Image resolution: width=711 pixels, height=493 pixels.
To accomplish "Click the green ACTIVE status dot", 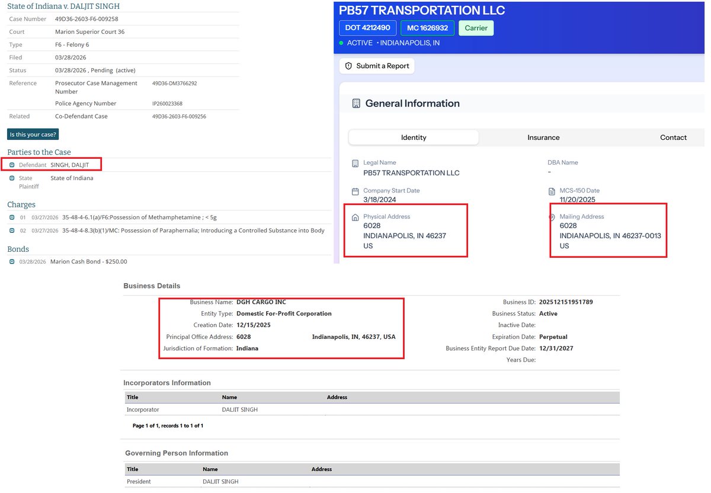I will (x=341, y=43).
